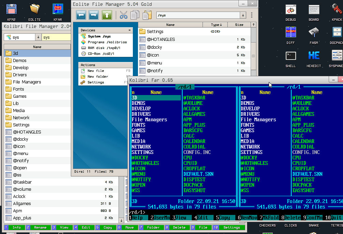
Task: Open the KPACK desktop icon
Action: 337,12
